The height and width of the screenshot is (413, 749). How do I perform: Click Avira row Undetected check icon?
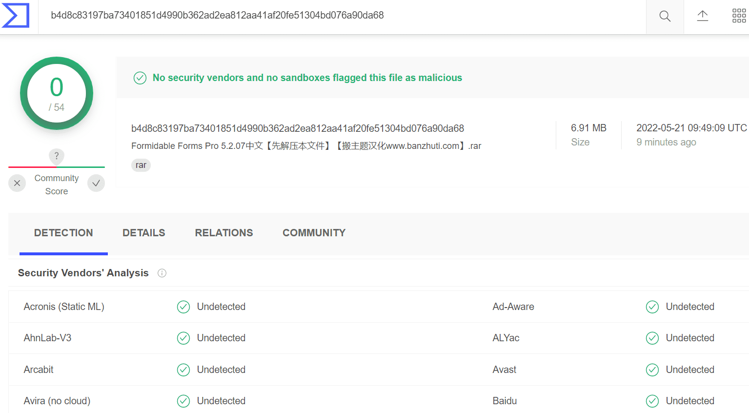click(x=183, y=401)
